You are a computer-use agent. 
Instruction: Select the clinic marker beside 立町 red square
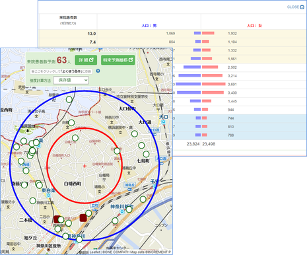tap(88, 213)
